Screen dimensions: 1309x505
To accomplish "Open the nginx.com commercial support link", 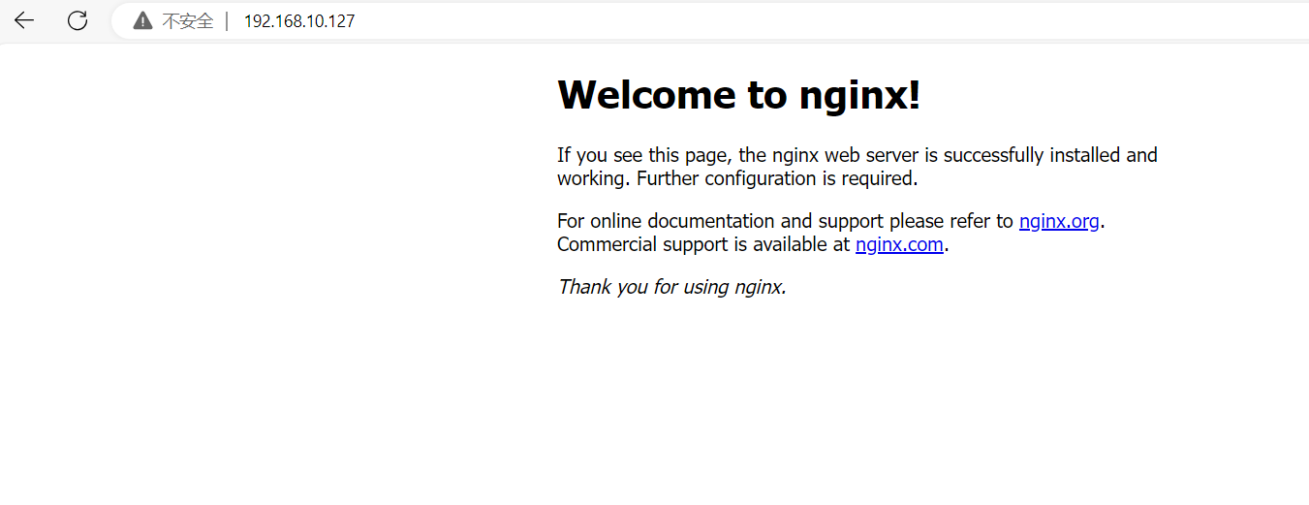I will coord(899,244).
